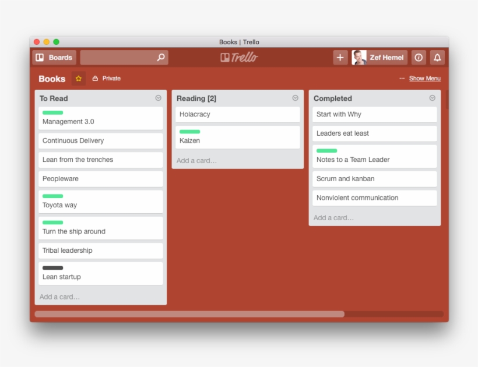Open Reading [2] list actions dropdown
Screen dimensions: 478x367
coord(295,98)
